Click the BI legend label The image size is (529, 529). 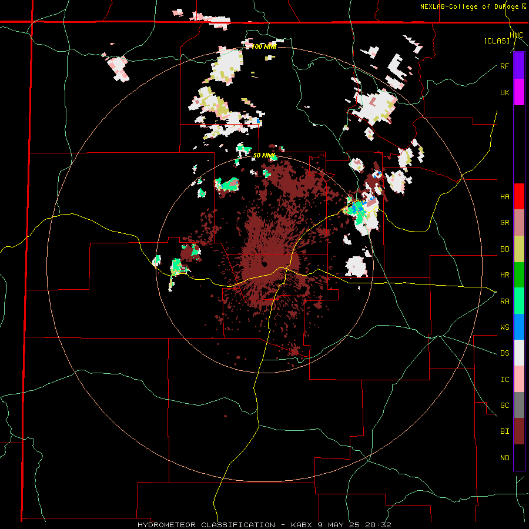tap(504, 431)
